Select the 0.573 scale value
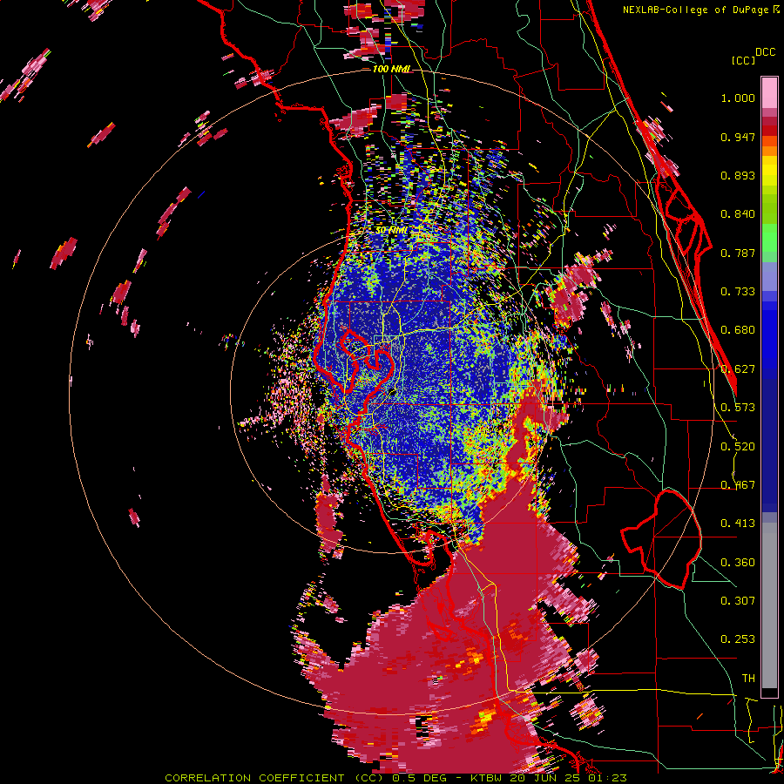This screenshot has height=784, width=784. (738, 408)
